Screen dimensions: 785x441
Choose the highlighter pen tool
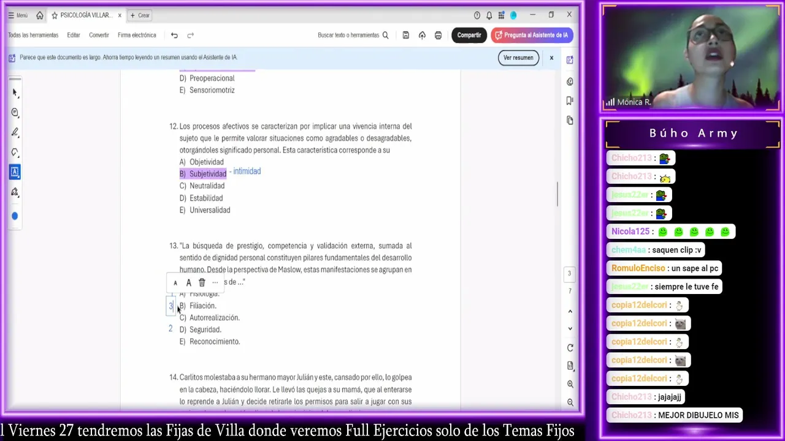(x=15, y=132)
